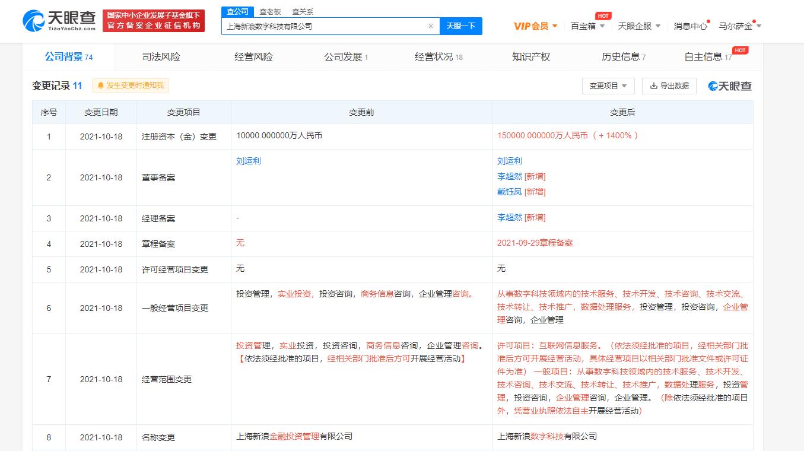
Task: Click the bell icon in change notification button
Action: pyautogui.click(x=101, y=85)
